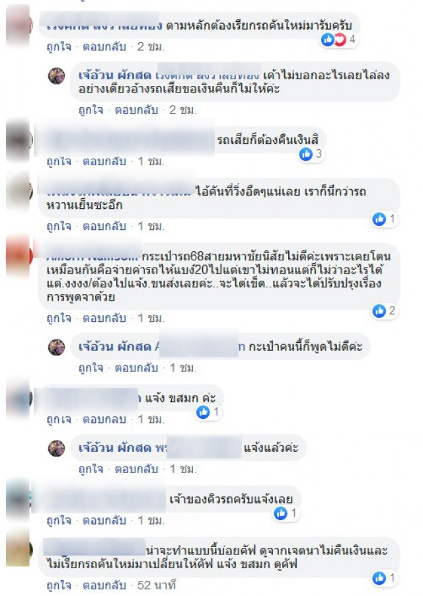
Task: Click the "52 นาที" timestamp on last comment
Action: click(157, 585)
